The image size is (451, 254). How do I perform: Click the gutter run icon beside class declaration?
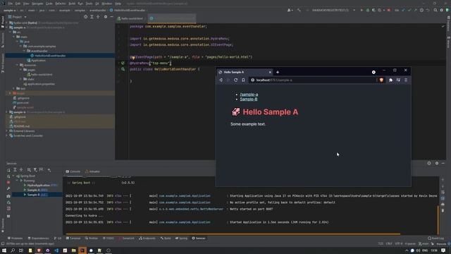tap(123, 69)
